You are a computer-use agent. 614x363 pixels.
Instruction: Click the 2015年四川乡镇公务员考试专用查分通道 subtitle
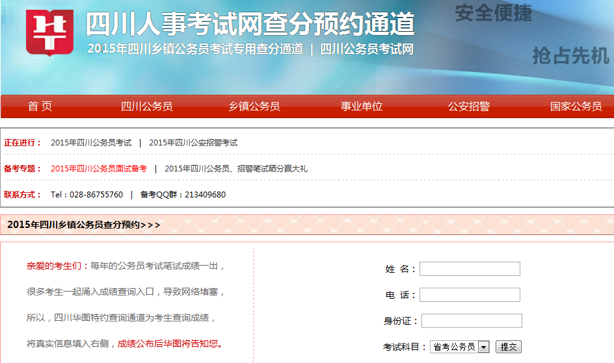(195, 49)
